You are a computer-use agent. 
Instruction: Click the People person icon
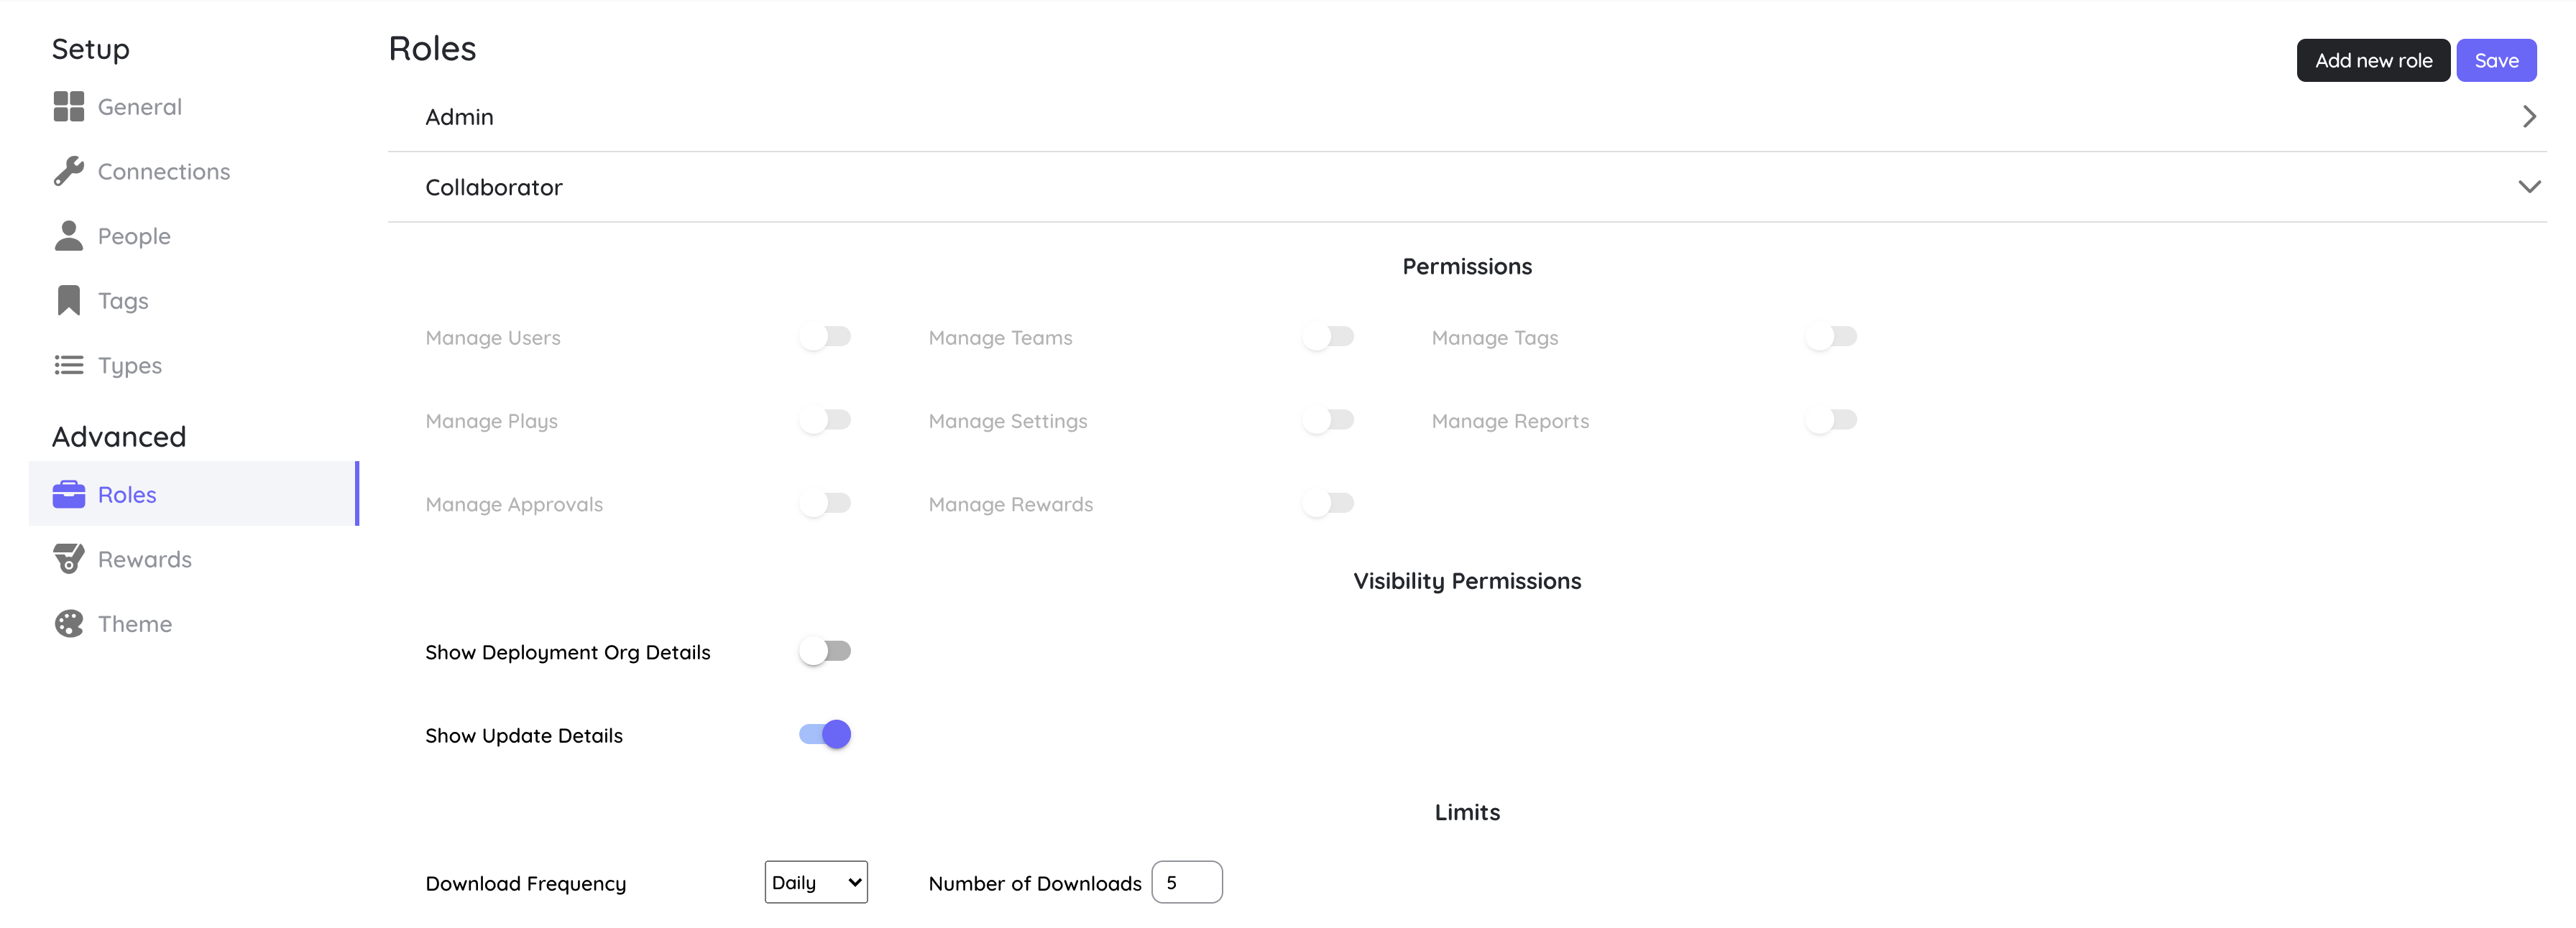(68, 237)
